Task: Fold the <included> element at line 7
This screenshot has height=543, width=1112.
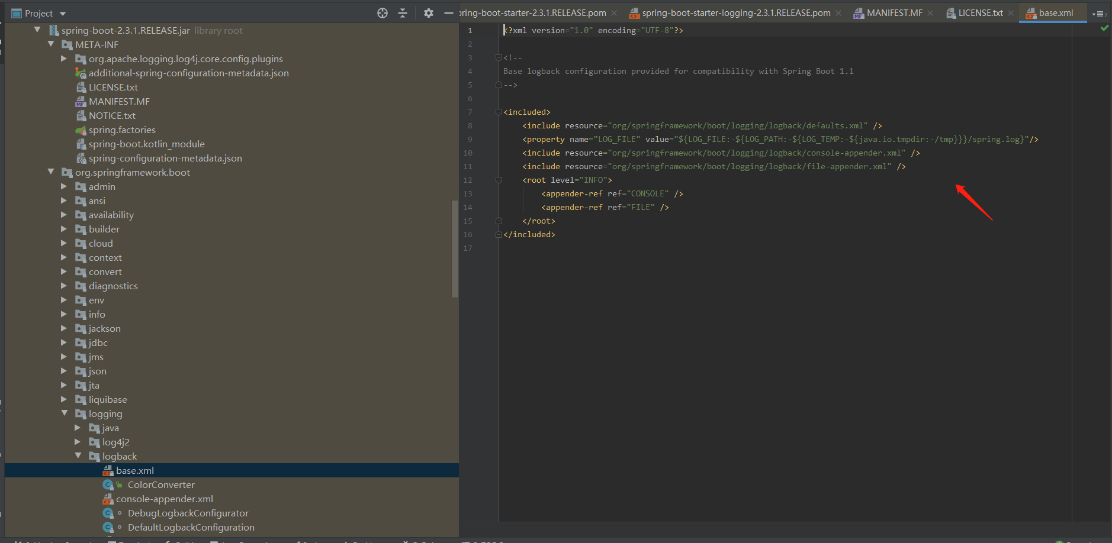Action: (x=499, y=112)
